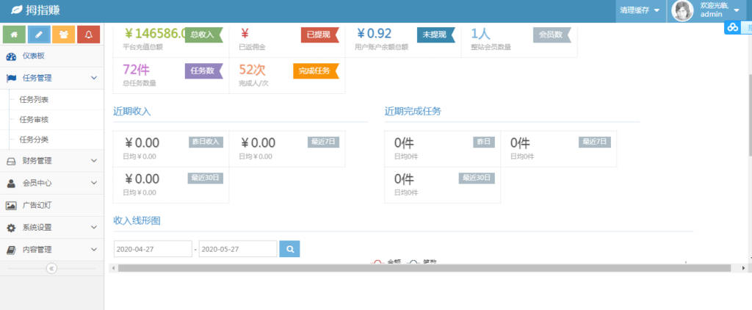Image resolution: width=752 pixels, height=310 pixels.
Task: Select 会员中心 menu label
Action: (x=37, y=184)
